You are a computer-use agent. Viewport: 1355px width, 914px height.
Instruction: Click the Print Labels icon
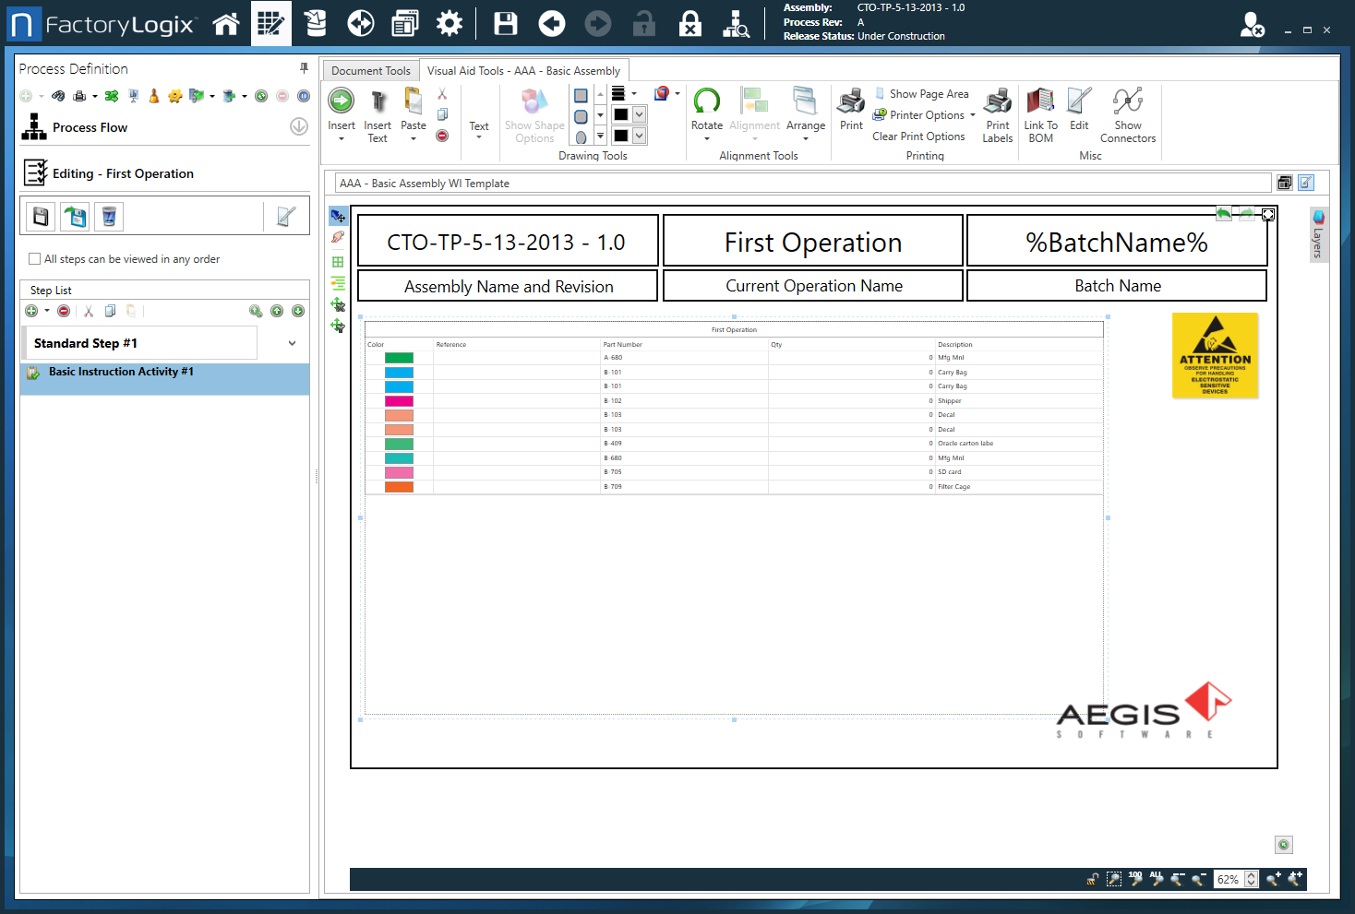[997, 101]
